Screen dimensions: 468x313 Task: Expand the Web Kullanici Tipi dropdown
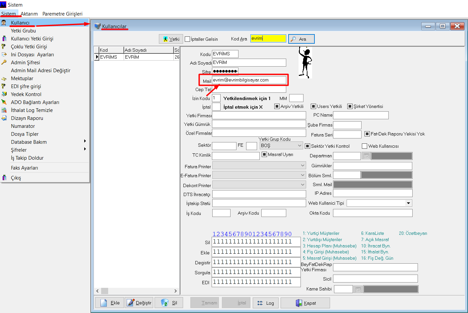[408, 203]
